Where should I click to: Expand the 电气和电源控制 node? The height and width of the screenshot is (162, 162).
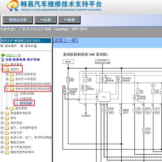tap(2, 147)
